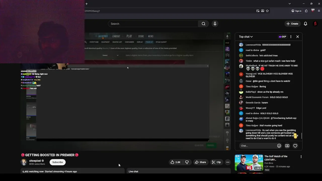This screenshot has width=322, height=181.
Task: Open live chat three-dot options menu
Action: click(x=291, y=37)
